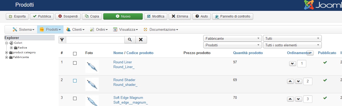Toggle published status of Round Shader
This screenshot has height=106, width=342.
pos(325,80)
